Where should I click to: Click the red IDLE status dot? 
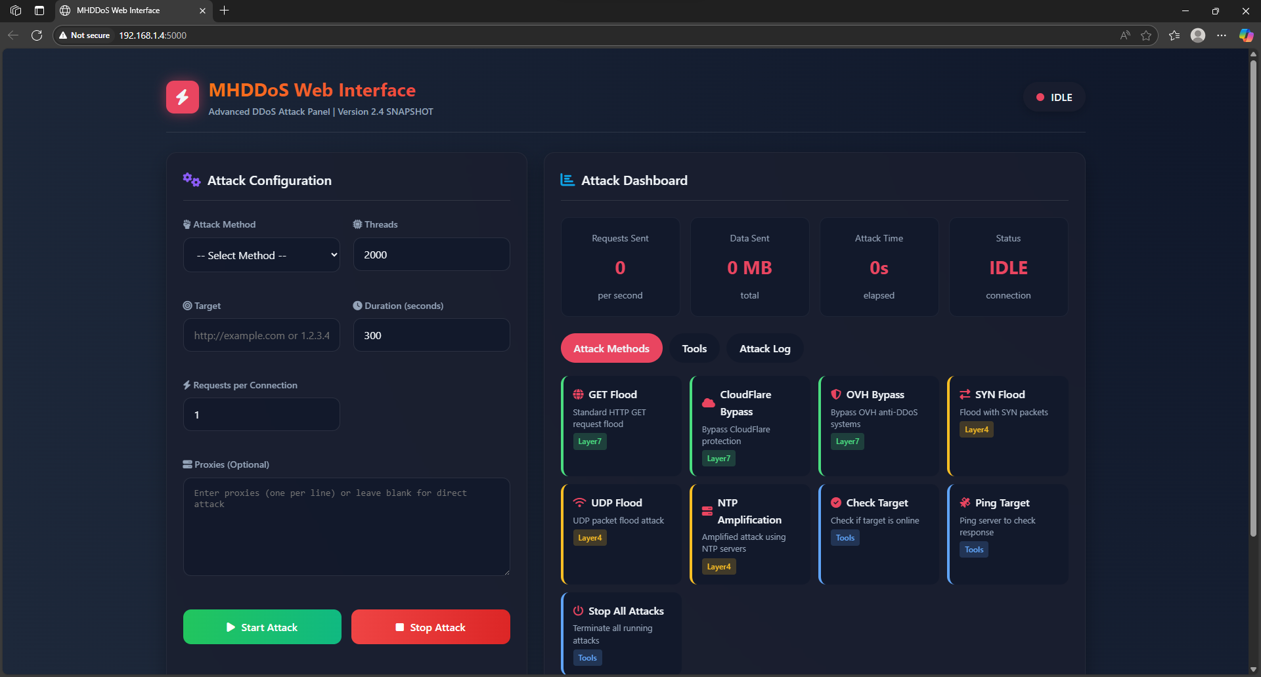1040,97
